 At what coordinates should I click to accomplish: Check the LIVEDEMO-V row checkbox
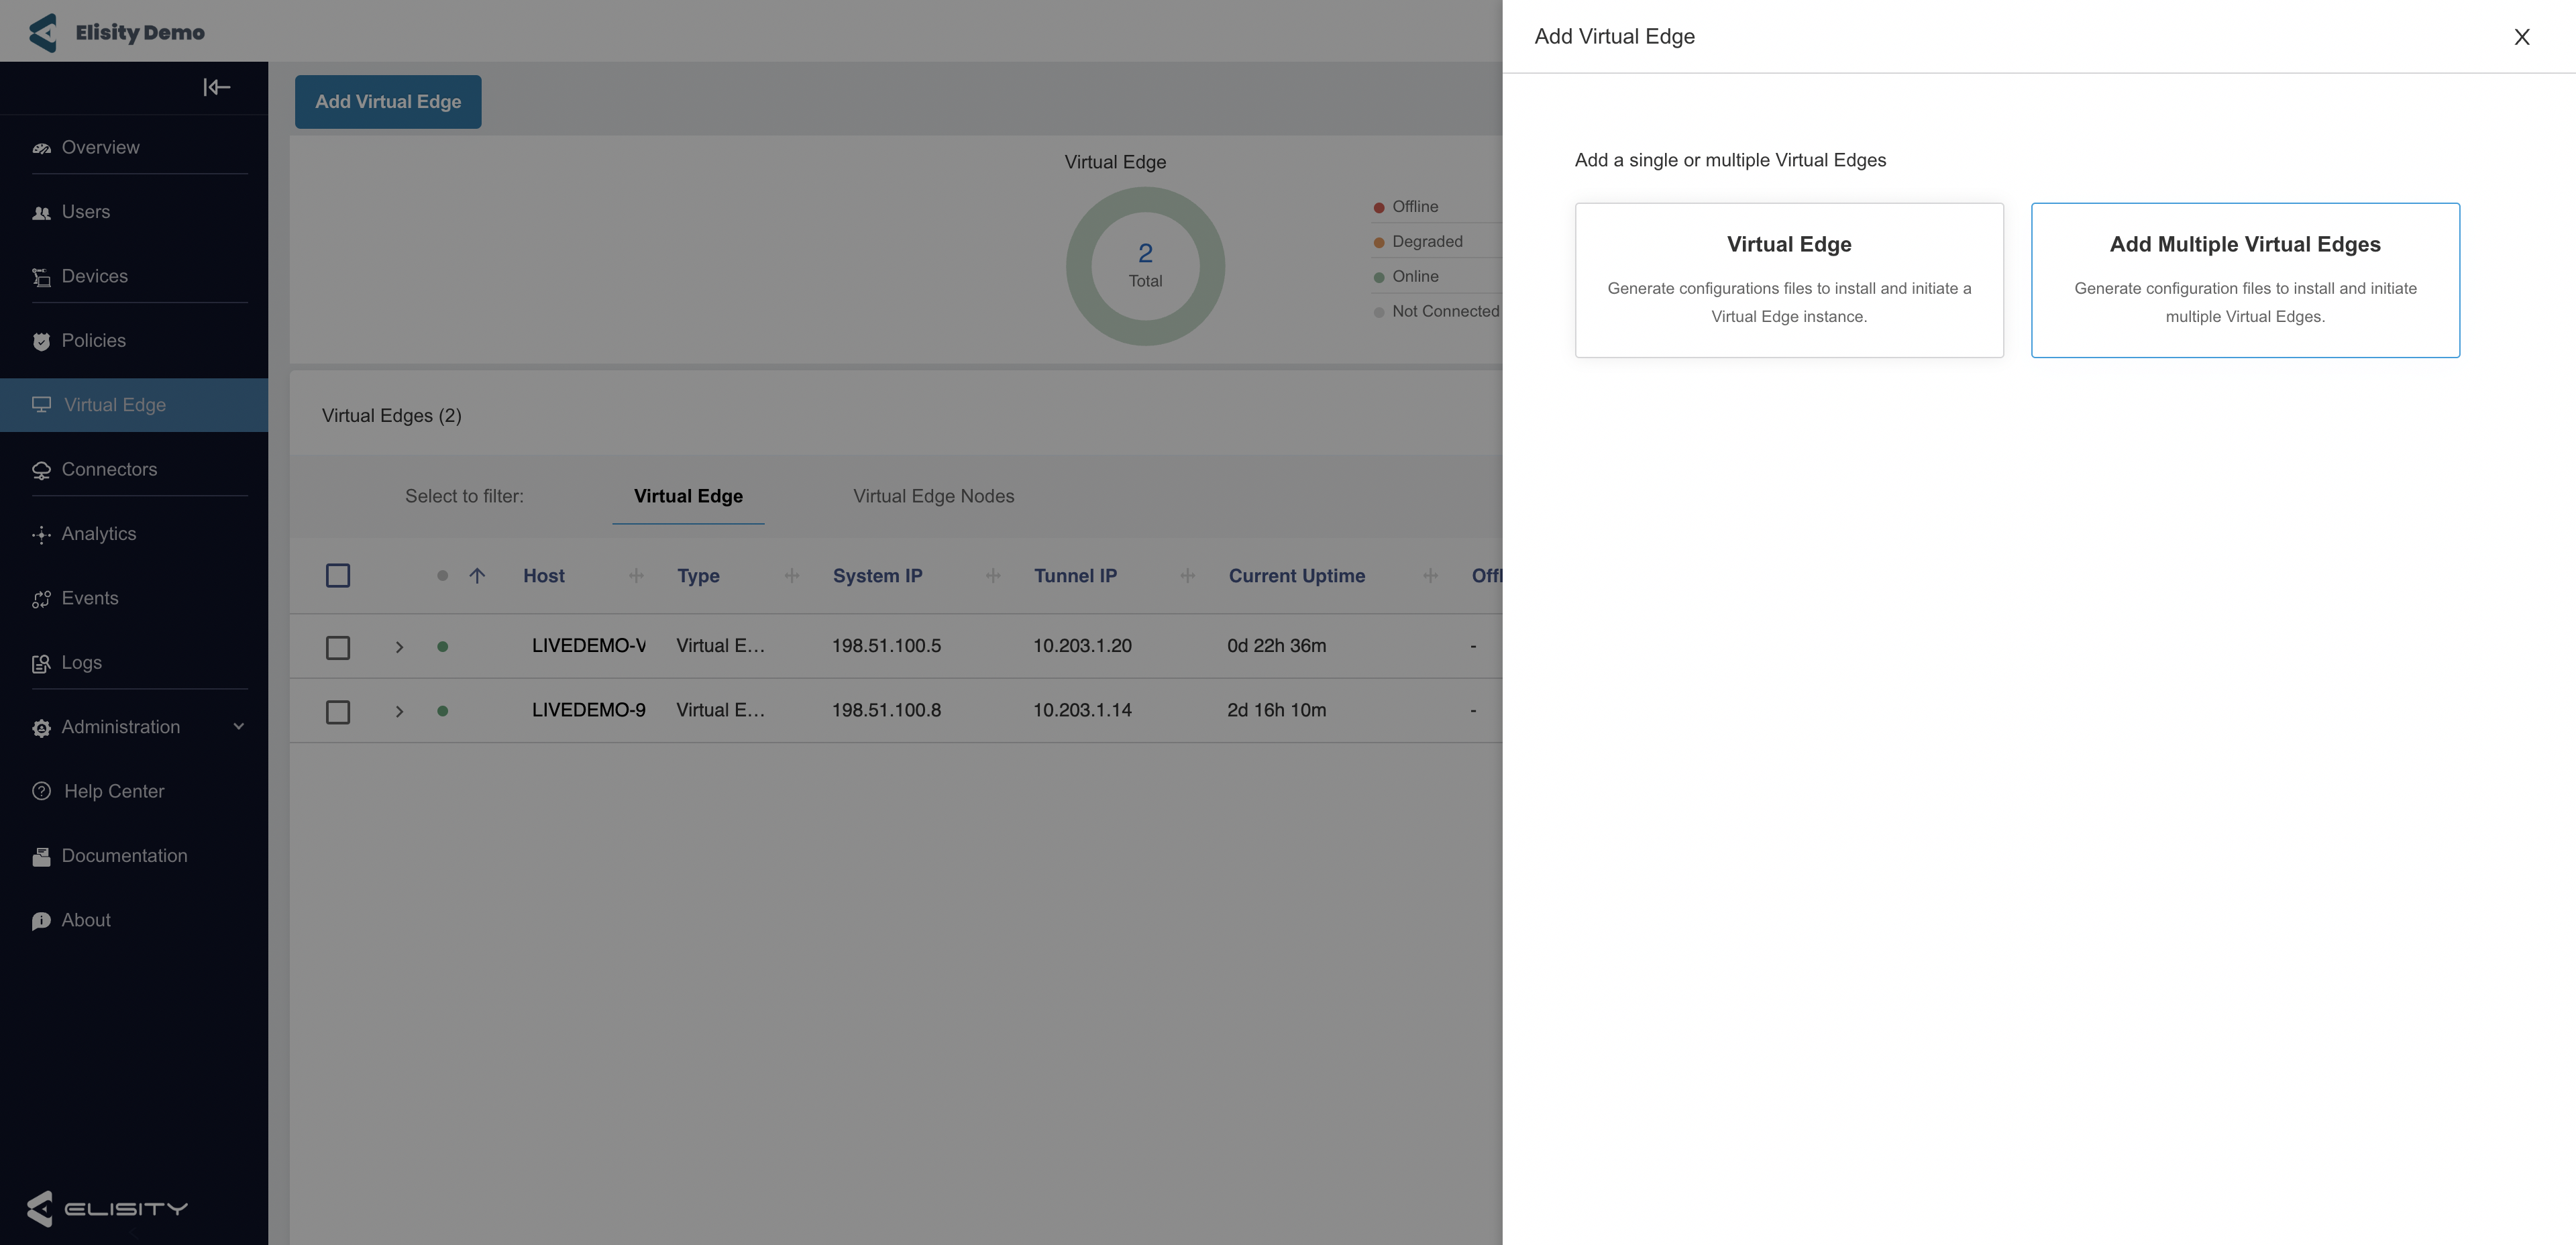tap(338, 647)
